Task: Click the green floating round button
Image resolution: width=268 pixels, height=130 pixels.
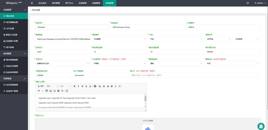Action: [x=261, y=126]
